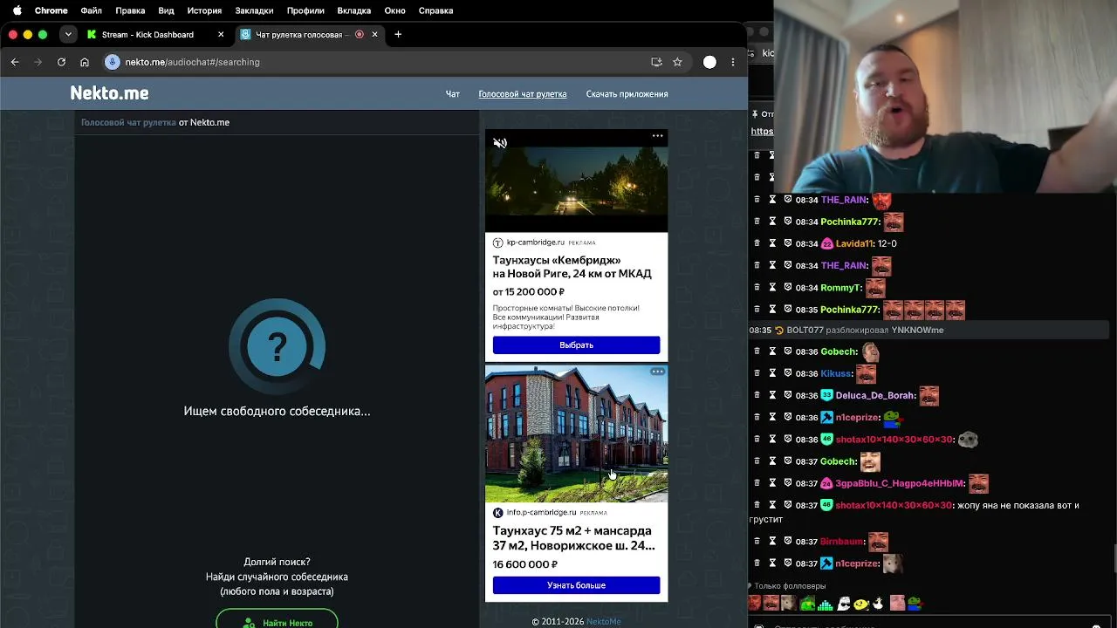
Task: Switch to the Stream - Kick Dashboard tab
Action: (156, 34)
